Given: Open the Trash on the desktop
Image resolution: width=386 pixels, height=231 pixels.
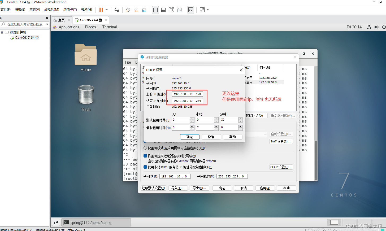Looking at the screenshot, I should coord(86,98).
